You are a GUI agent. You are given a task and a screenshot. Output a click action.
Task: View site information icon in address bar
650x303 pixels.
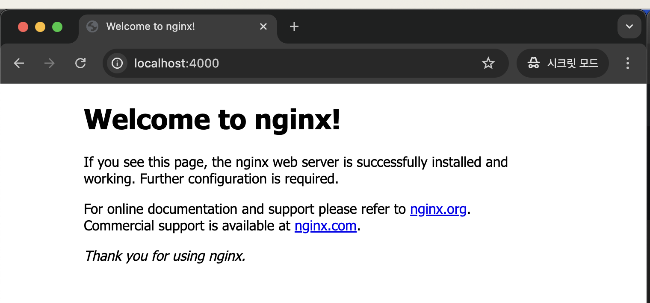click(117, 64)
